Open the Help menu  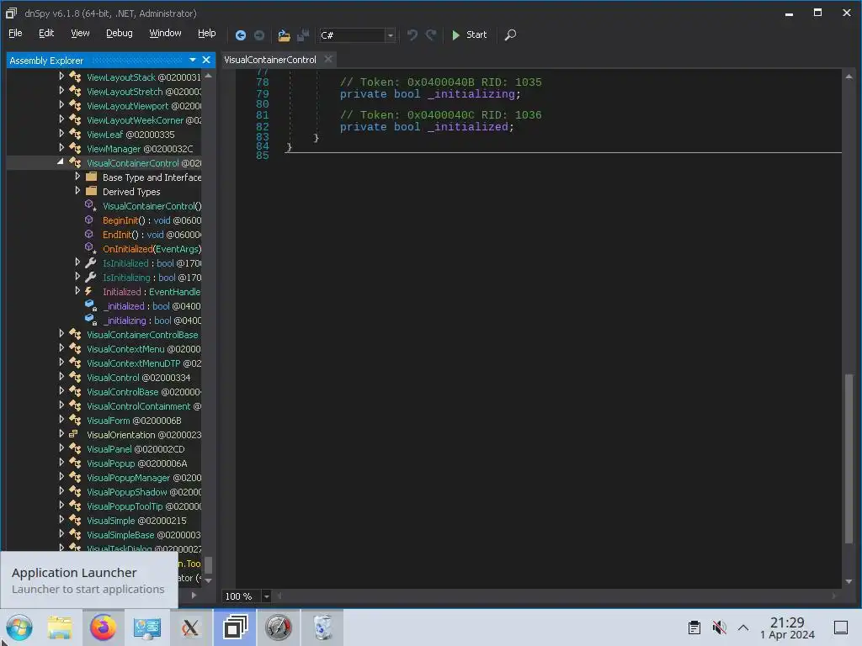207,34
